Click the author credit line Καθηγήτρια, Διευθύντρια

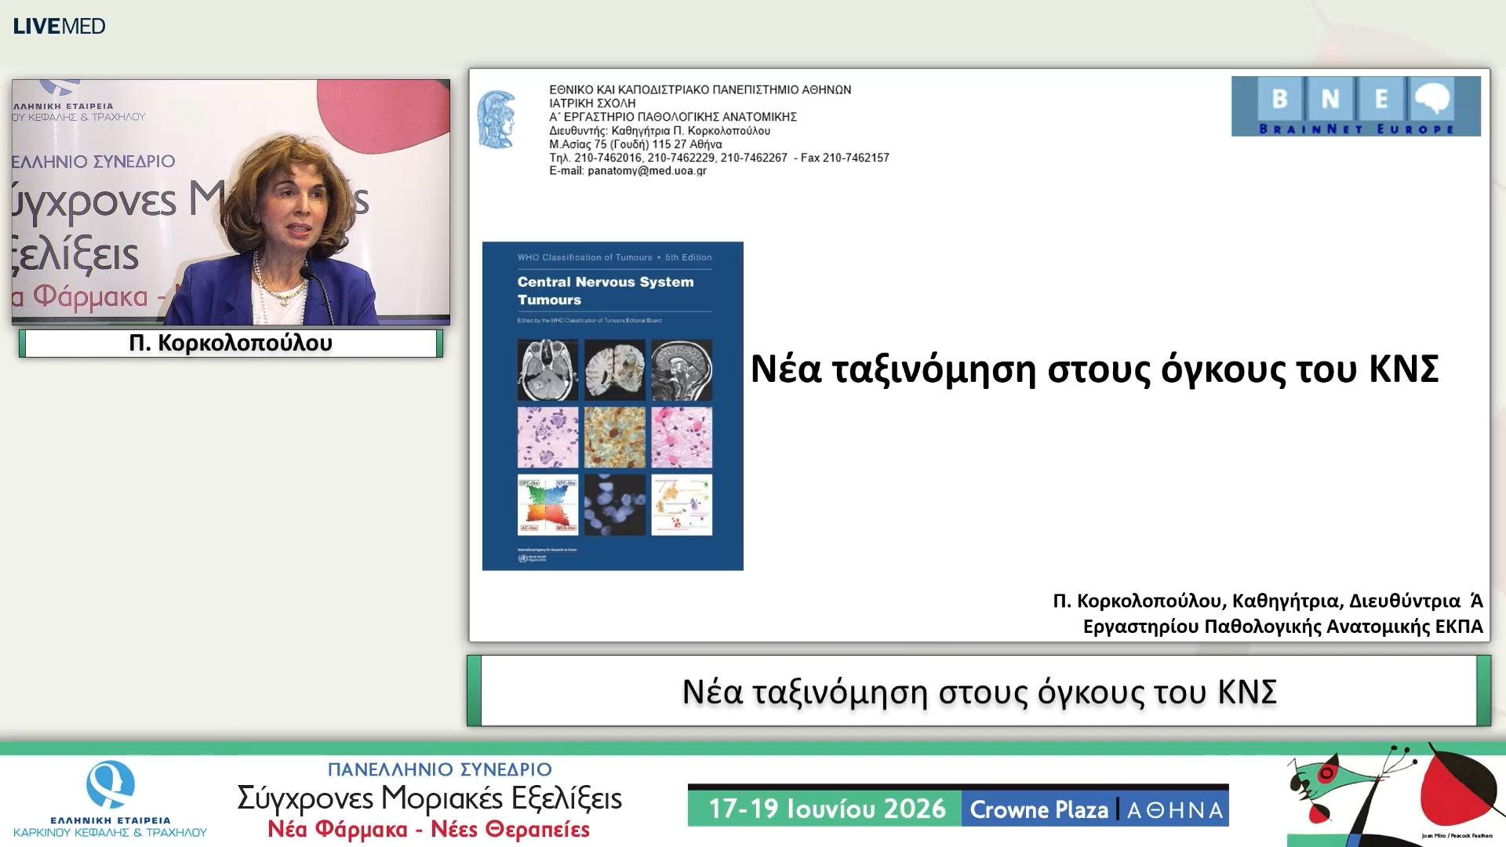coord(1268,601)
